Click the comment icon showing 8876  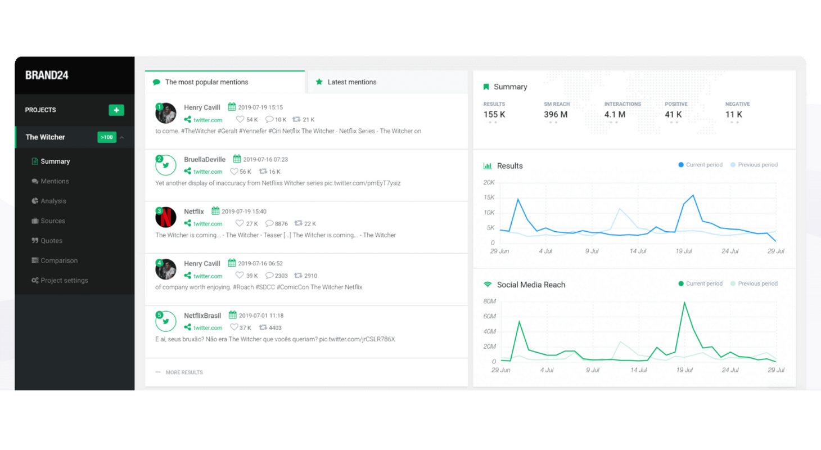point(269,224)
